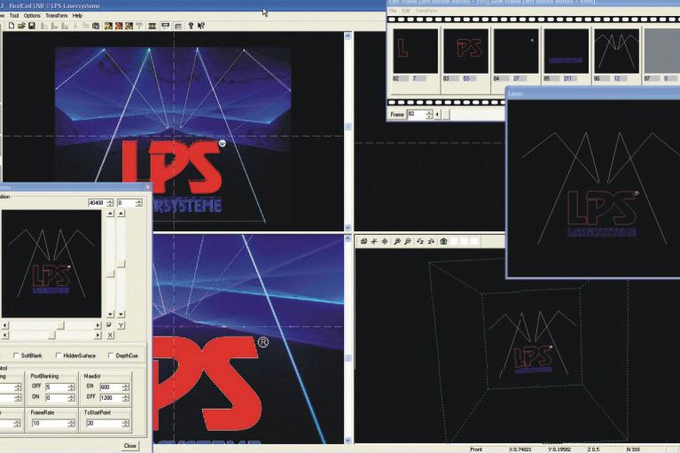Open the File menu in the frame strip window

pos(393,11)
